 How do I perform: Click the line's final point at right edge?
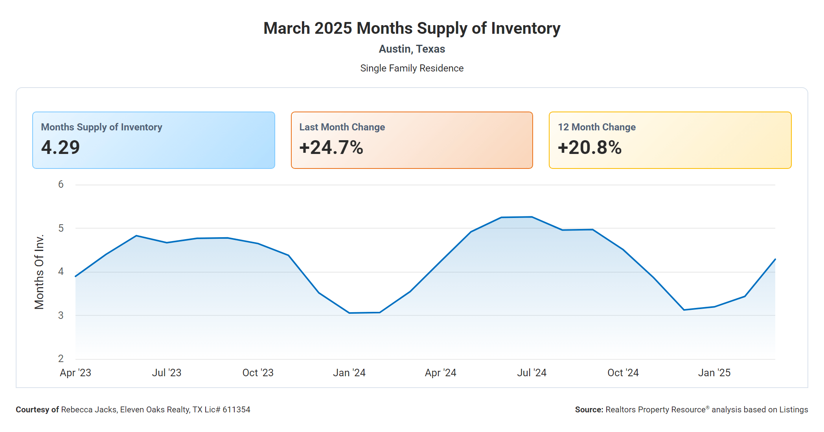coord(775,259)
